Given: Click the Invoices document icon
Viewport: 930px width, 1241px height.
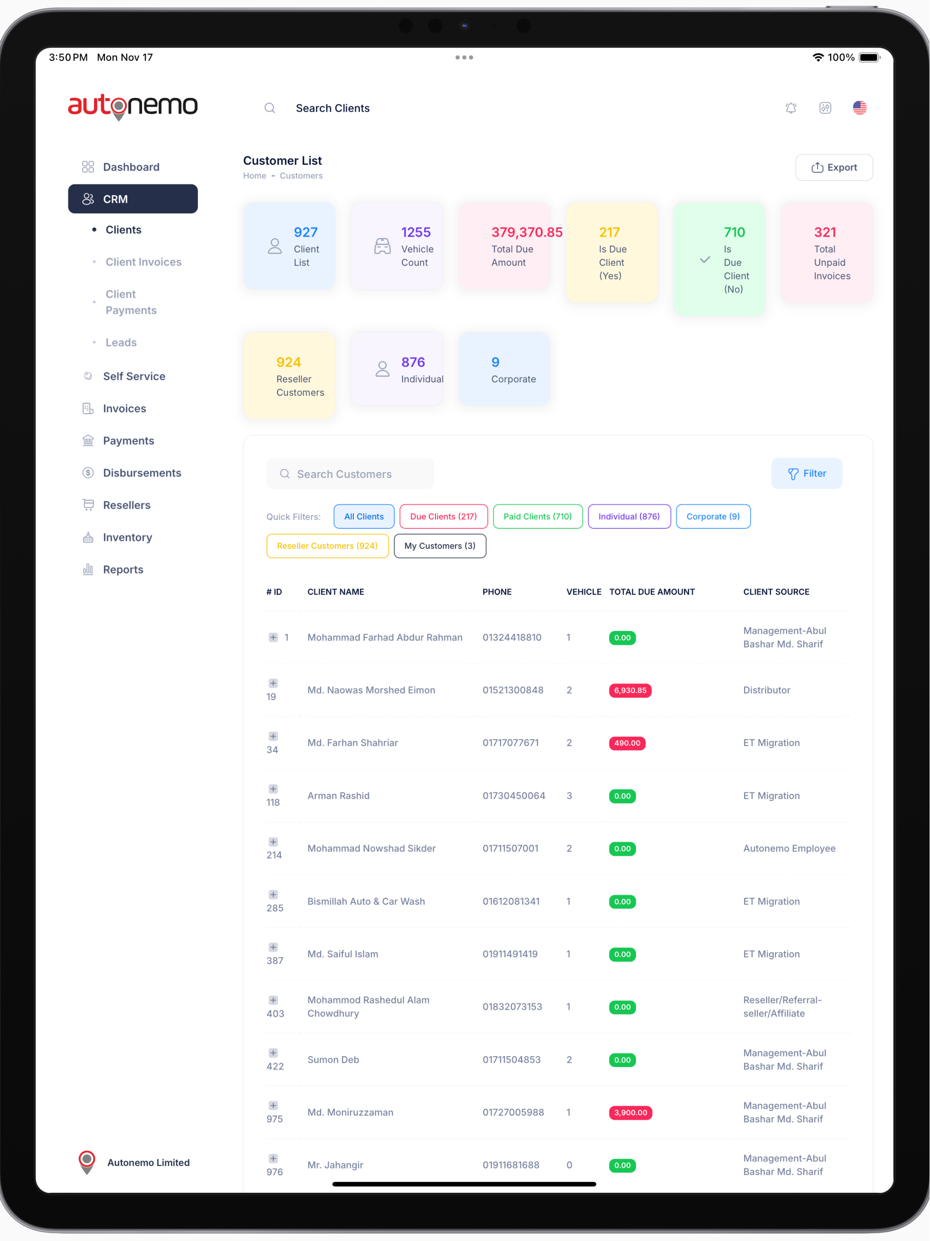Looking at the screenshot, I should (88, 408).
